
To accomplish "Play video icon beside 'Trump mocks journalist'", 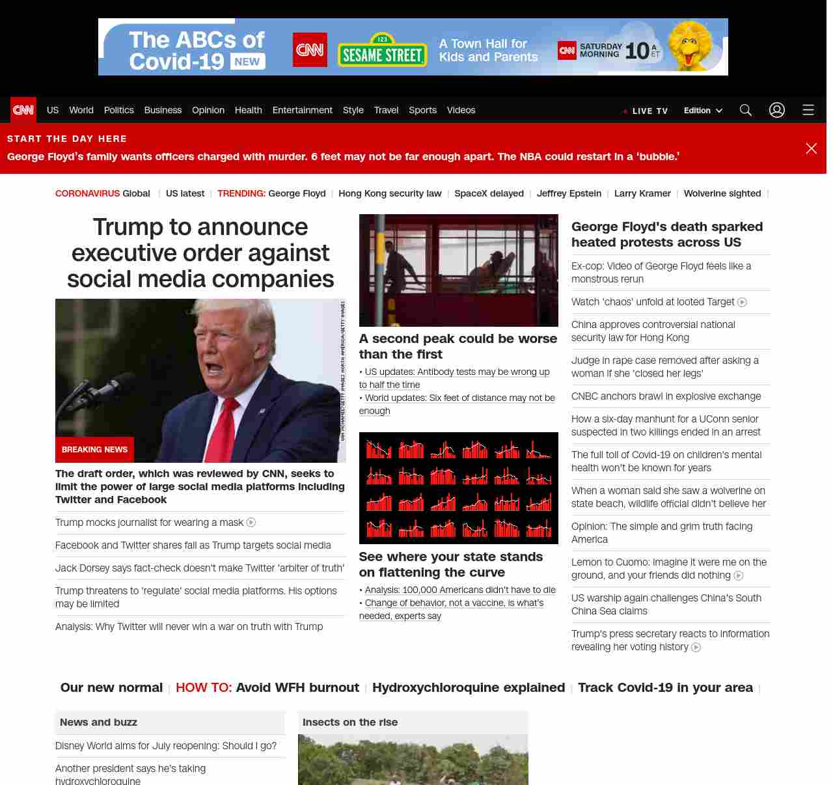I will coord(251,523).
